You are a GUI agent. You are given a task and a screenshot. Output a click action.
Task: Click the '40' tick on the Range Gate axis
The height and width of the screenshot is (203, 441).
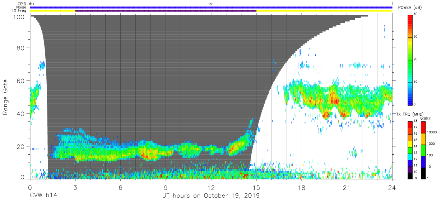pyautogui.click(x=21, y=113)
